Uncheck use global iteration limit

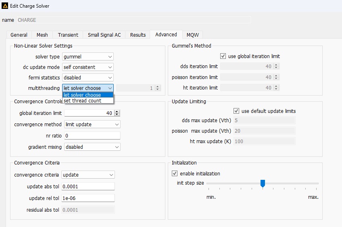coord(223,56)
